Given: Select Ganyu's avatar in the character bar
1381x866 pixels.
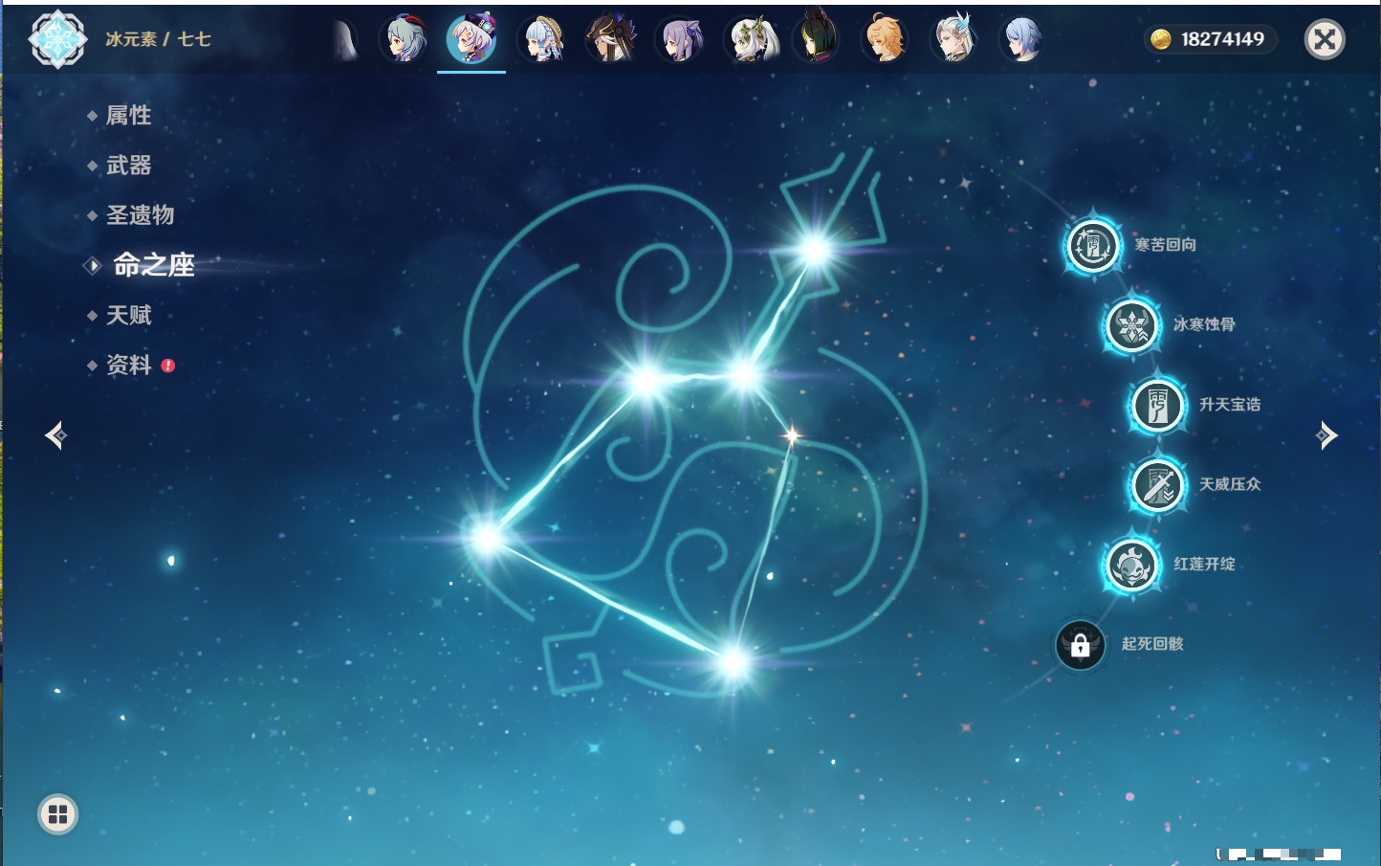Looking at the screenshot, I should pyautogui.click(x=404, y=39).
